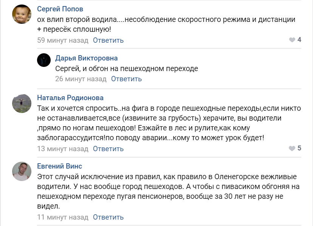Open Сергей Попов's baby avatar photo
The height and width of the screenshot is (226, 313).
pos(22,14)
